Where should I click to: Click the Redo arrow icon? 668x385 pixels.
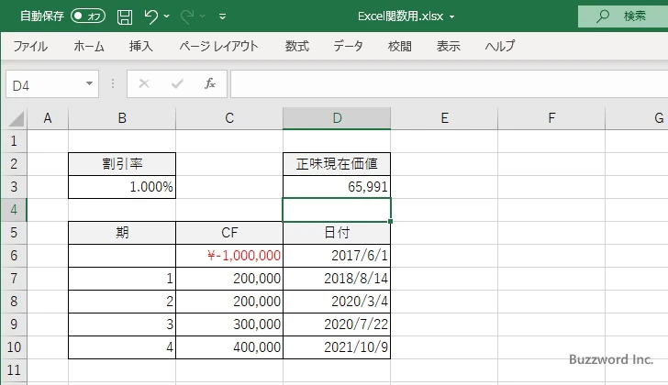click(186, 16)
